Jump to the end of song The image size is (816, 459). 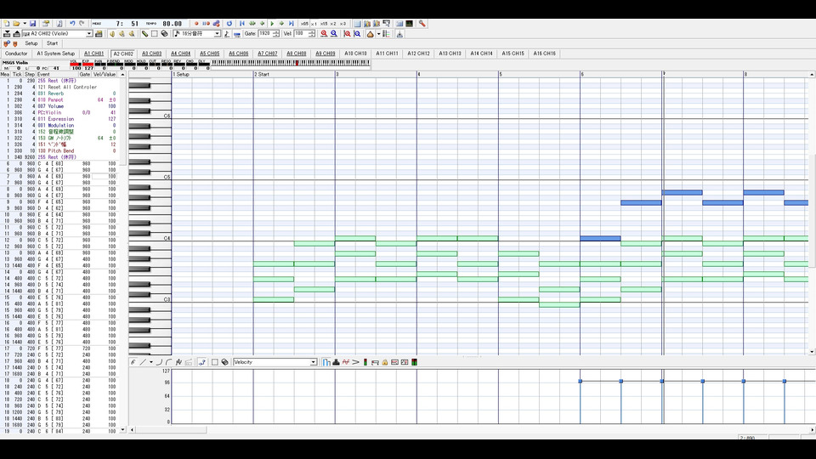click(x=292, y=24)
